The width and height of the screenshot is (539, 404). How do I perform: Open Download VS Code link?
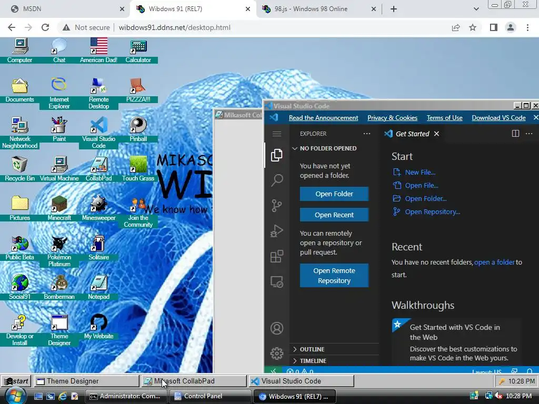tap(498, 118)
